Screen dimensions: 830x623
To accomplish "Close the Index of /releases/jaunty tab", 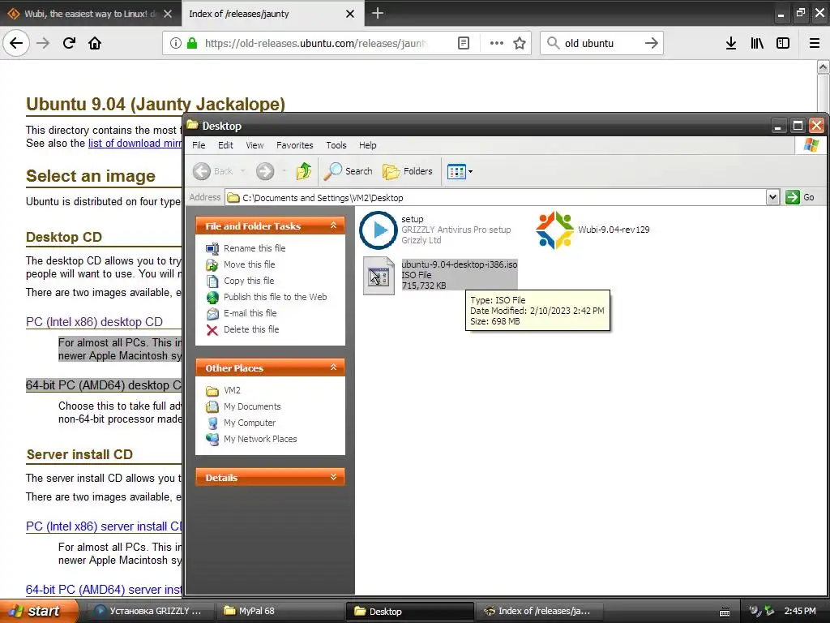I will click(350, 14).
